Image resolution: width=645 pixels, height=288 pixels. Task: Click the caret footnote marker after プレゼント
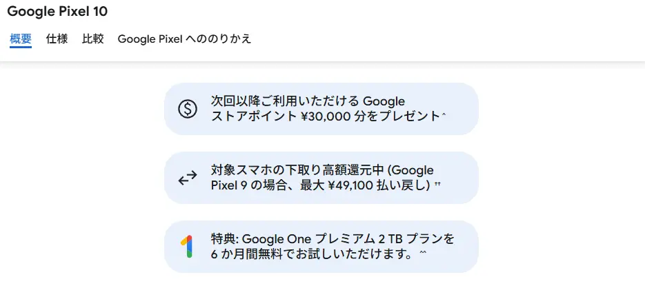(444, 115)
